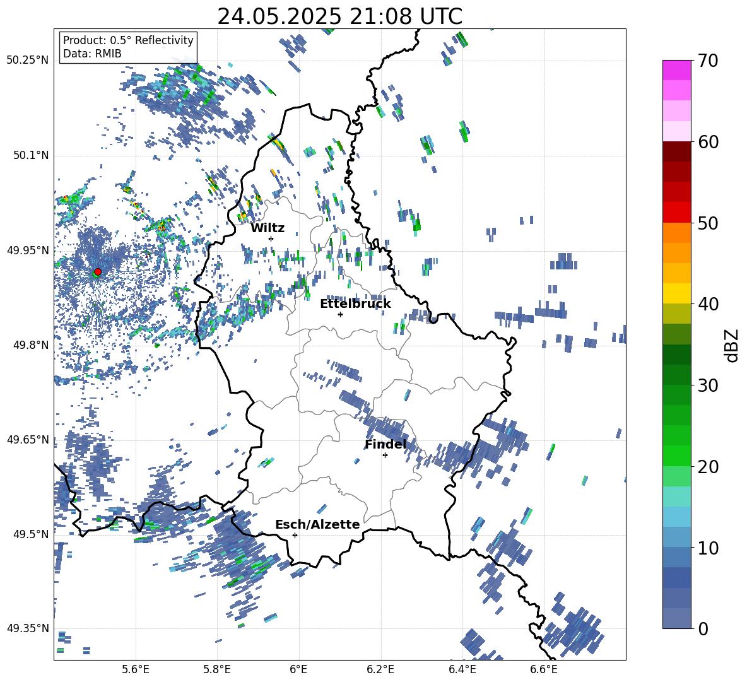Click the dark red colorbar segment below 60

click(x=676, y=151)
